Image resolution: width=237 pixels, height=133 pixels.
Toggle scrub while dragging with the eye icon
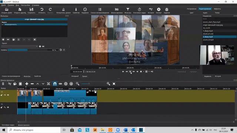[x=60, y=84]
